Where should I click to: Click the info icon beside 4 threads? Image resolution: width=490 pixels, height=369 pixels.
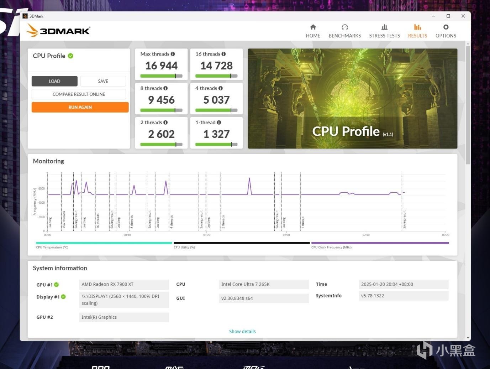point(221,88)
